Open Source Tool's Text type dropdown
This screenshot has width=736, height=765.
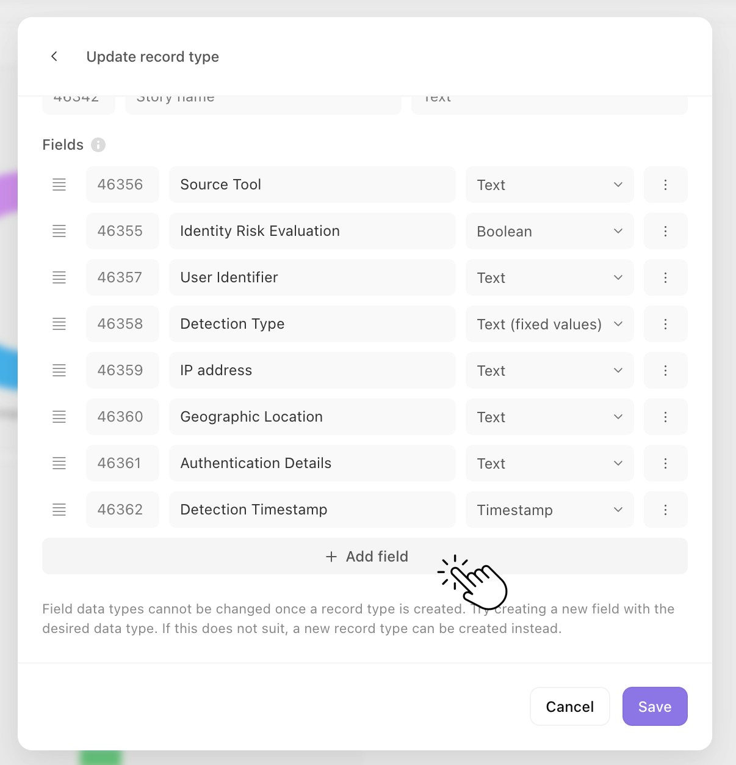(549, 185)
